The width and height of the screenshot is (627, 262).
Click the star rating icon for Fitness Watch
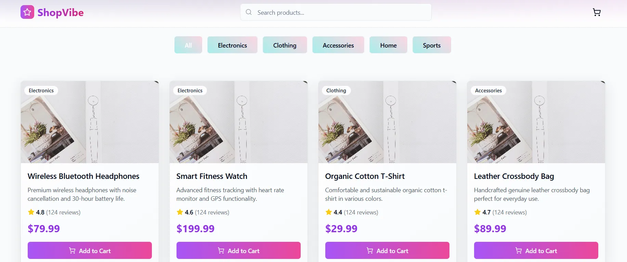click(x=180, y=212)
